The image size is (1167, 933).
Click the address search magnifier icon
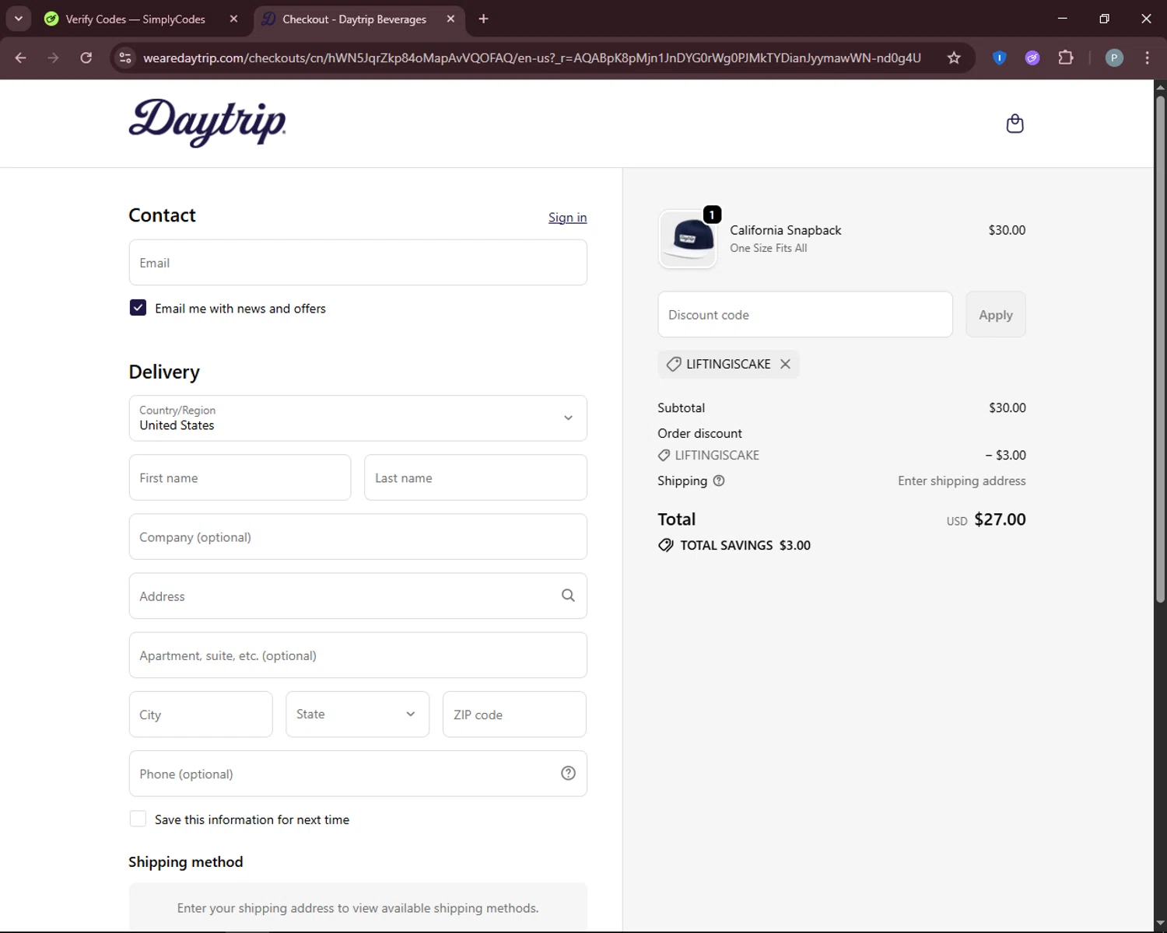pos(568,596)
